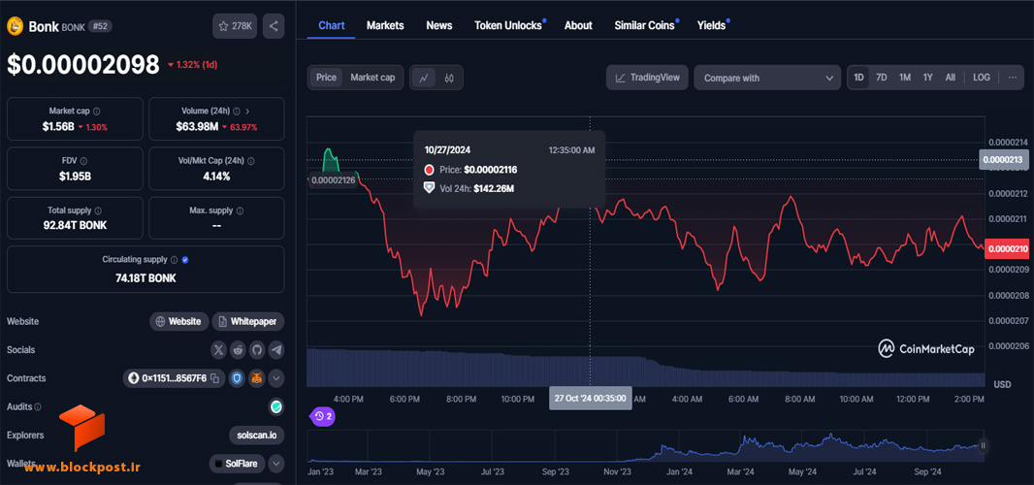
Task: Open the audit badge icon
Action: pyautogui.click(x=276, y=407)
